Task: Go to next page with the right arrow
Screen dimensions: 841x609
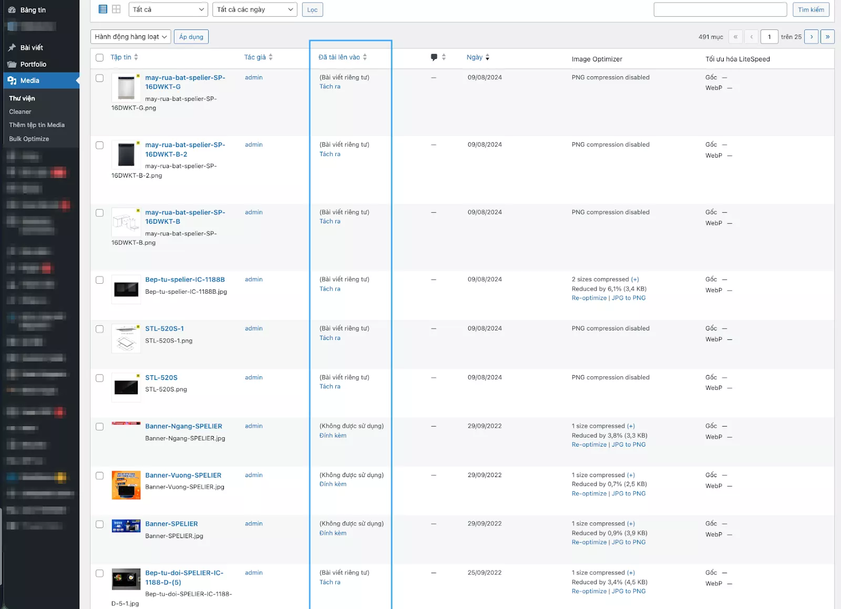Action: pyautogui.click(x=812, y=37)
